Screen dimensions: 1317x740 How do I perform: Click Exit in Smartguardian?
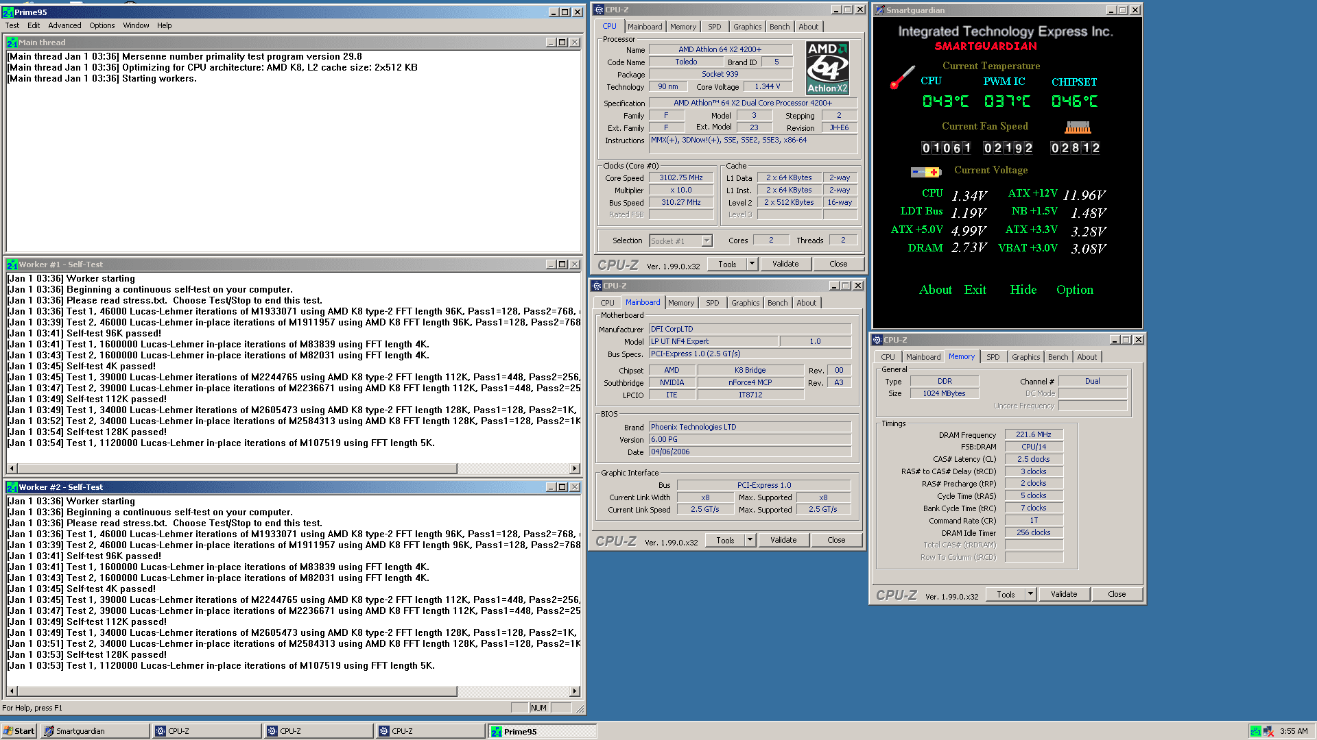pyautogui.click(x=975, y=290)
